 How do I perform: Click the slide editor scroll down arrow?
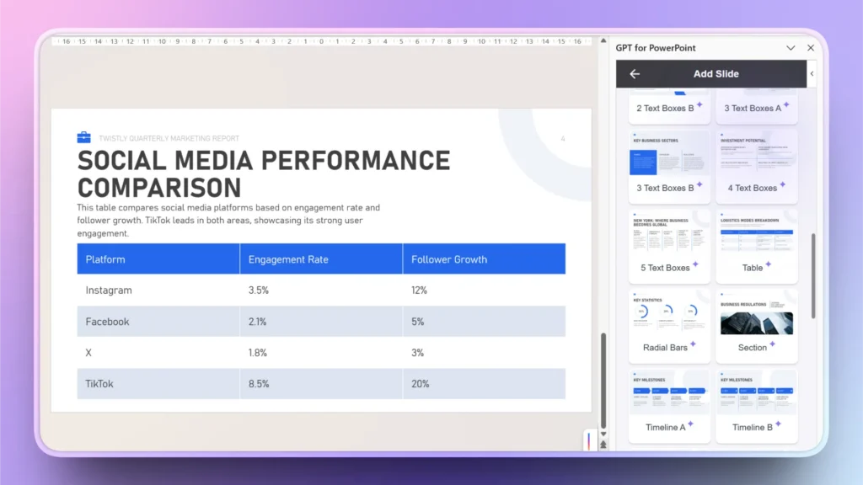pyautogui.click(x=603, y=434)
